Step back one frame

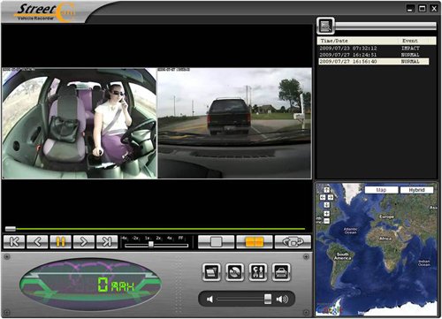tap(37, 242)
